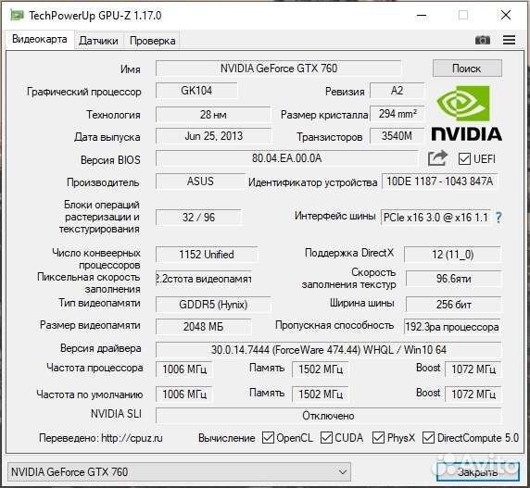Click the 2048 МБ memory size value
Image resolution: width=530 pixels, height=488 pixels.
tap(203, 327)
